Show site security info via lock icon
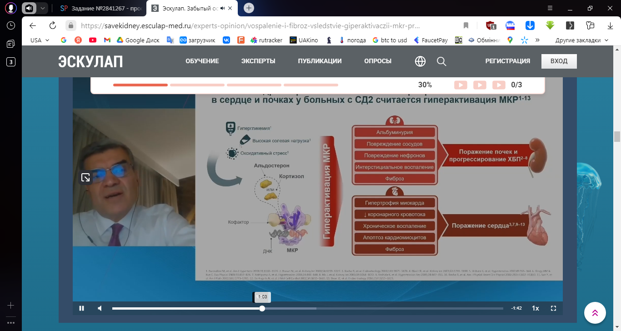The height and width of the screenshot is (331, 621). click(x=70, y=25)
